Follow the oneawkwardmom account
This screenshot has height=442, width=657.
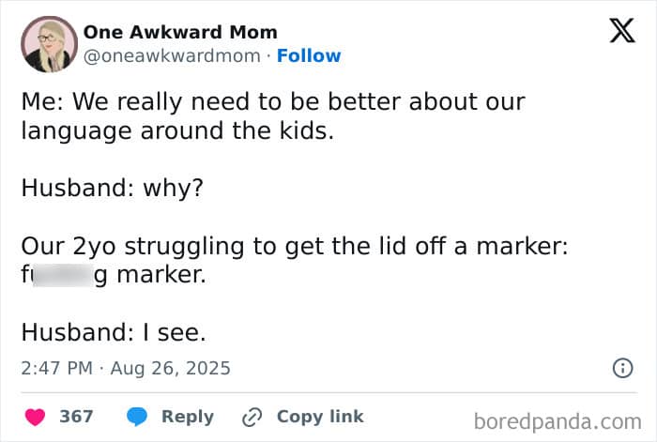(309, 56)
